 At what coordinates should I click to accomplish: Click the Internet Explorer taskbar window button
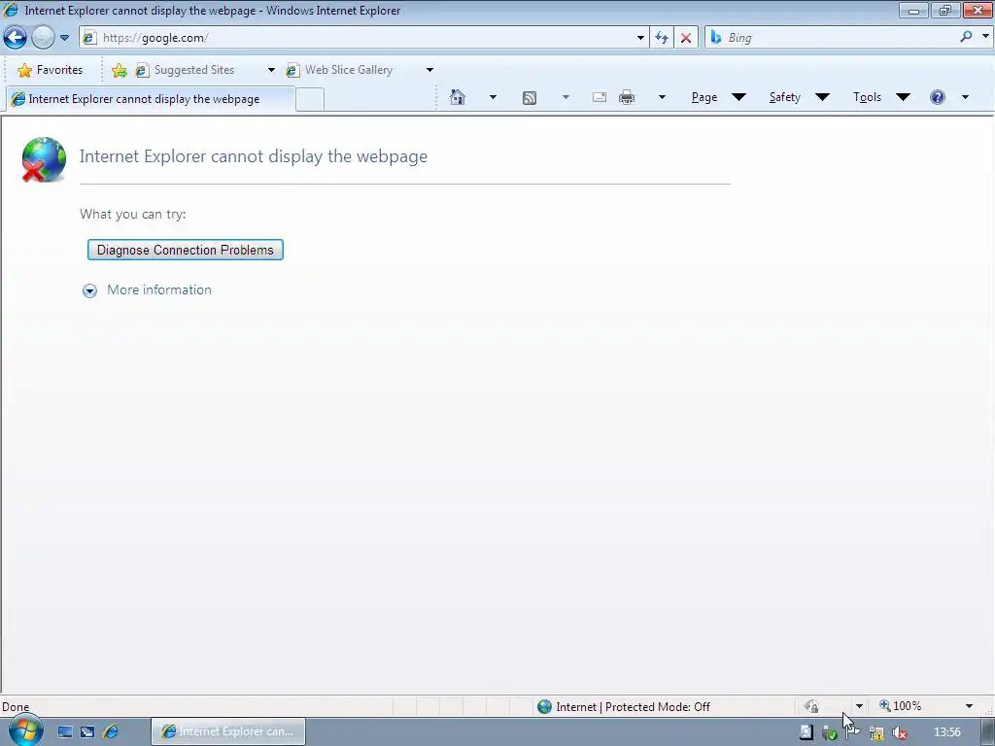coord(228,731)
